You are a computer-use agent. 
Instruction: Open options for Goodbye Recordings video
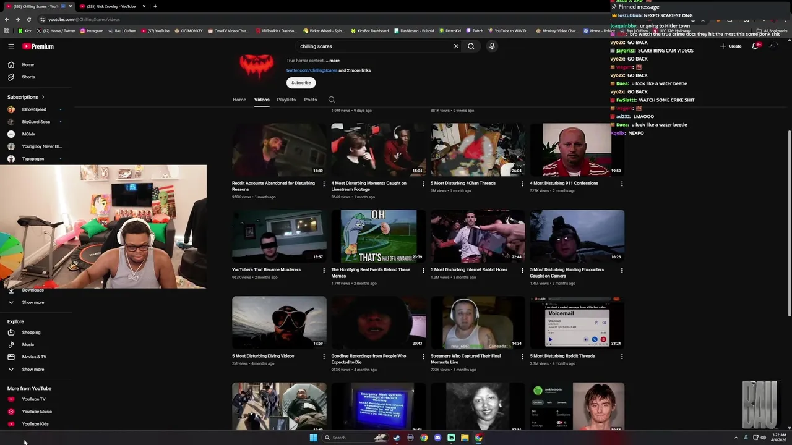423,357
